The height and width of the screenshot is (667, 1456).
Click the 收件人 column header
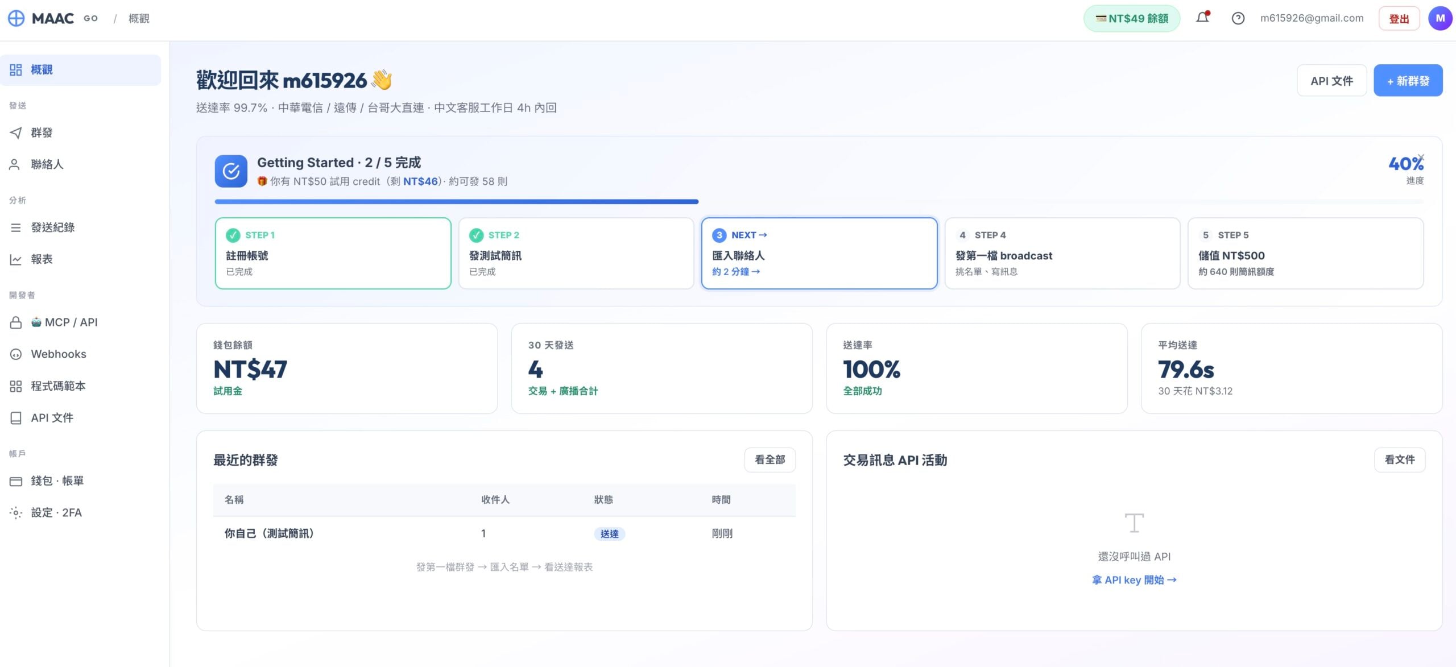coord(495,500)
